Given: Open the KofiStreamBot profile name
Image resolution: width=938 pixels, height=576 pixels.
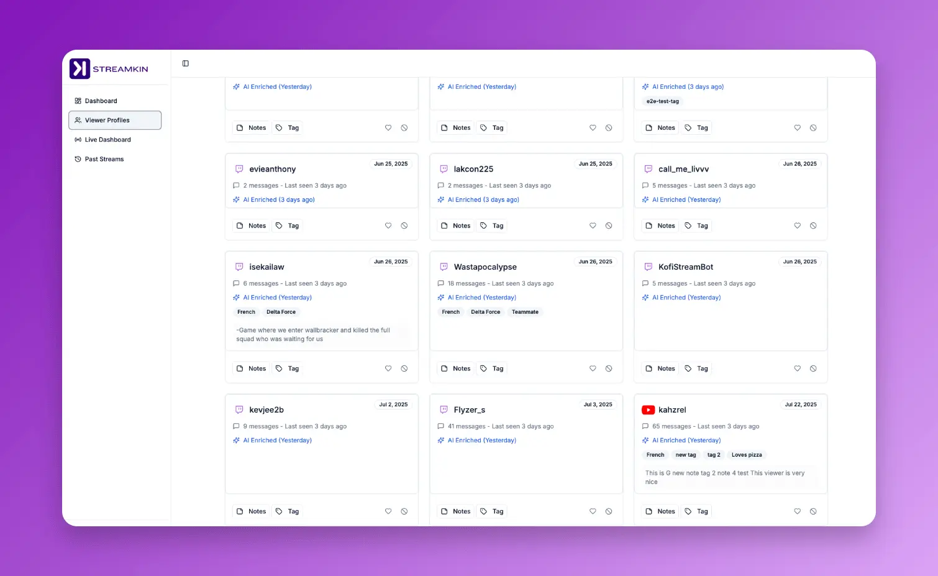Looking at the screenshot, I should coord(686,267).
